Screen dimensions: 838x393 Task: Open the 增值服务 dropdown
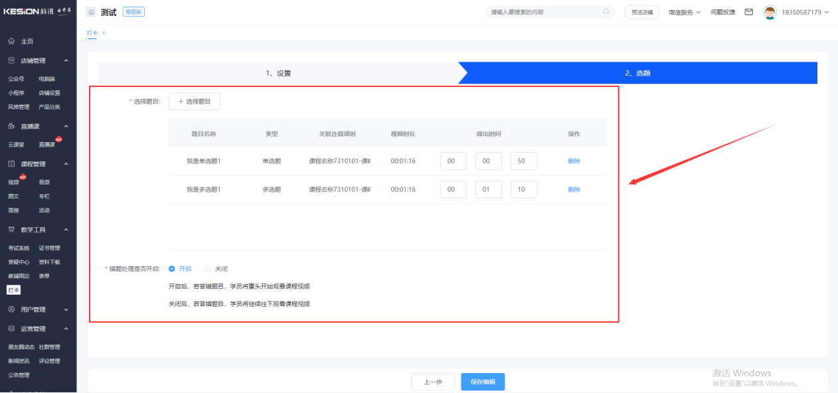pyautogui.click(x=684, y=12)
